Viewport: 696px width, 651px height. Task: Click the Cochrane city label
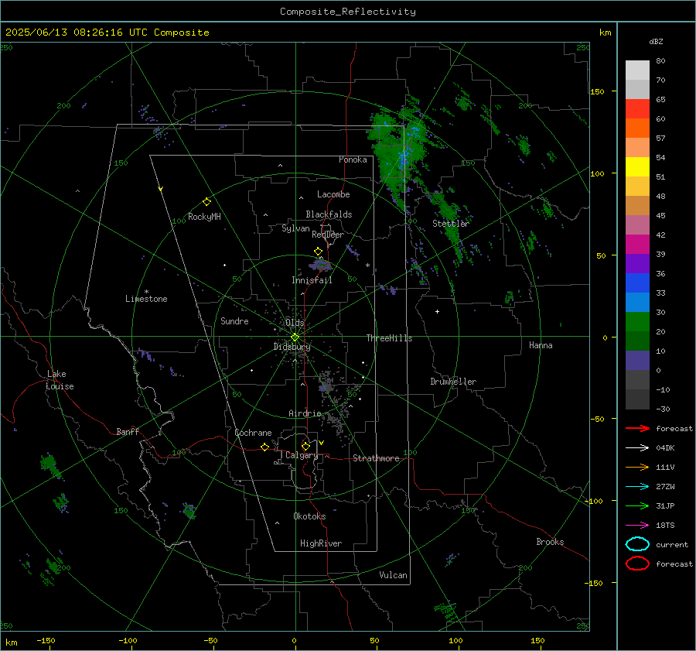coord(253,433)
